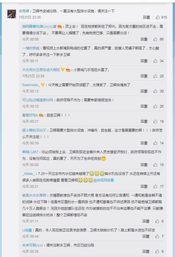Open @央视网快看 mention link

pos(104,180)
